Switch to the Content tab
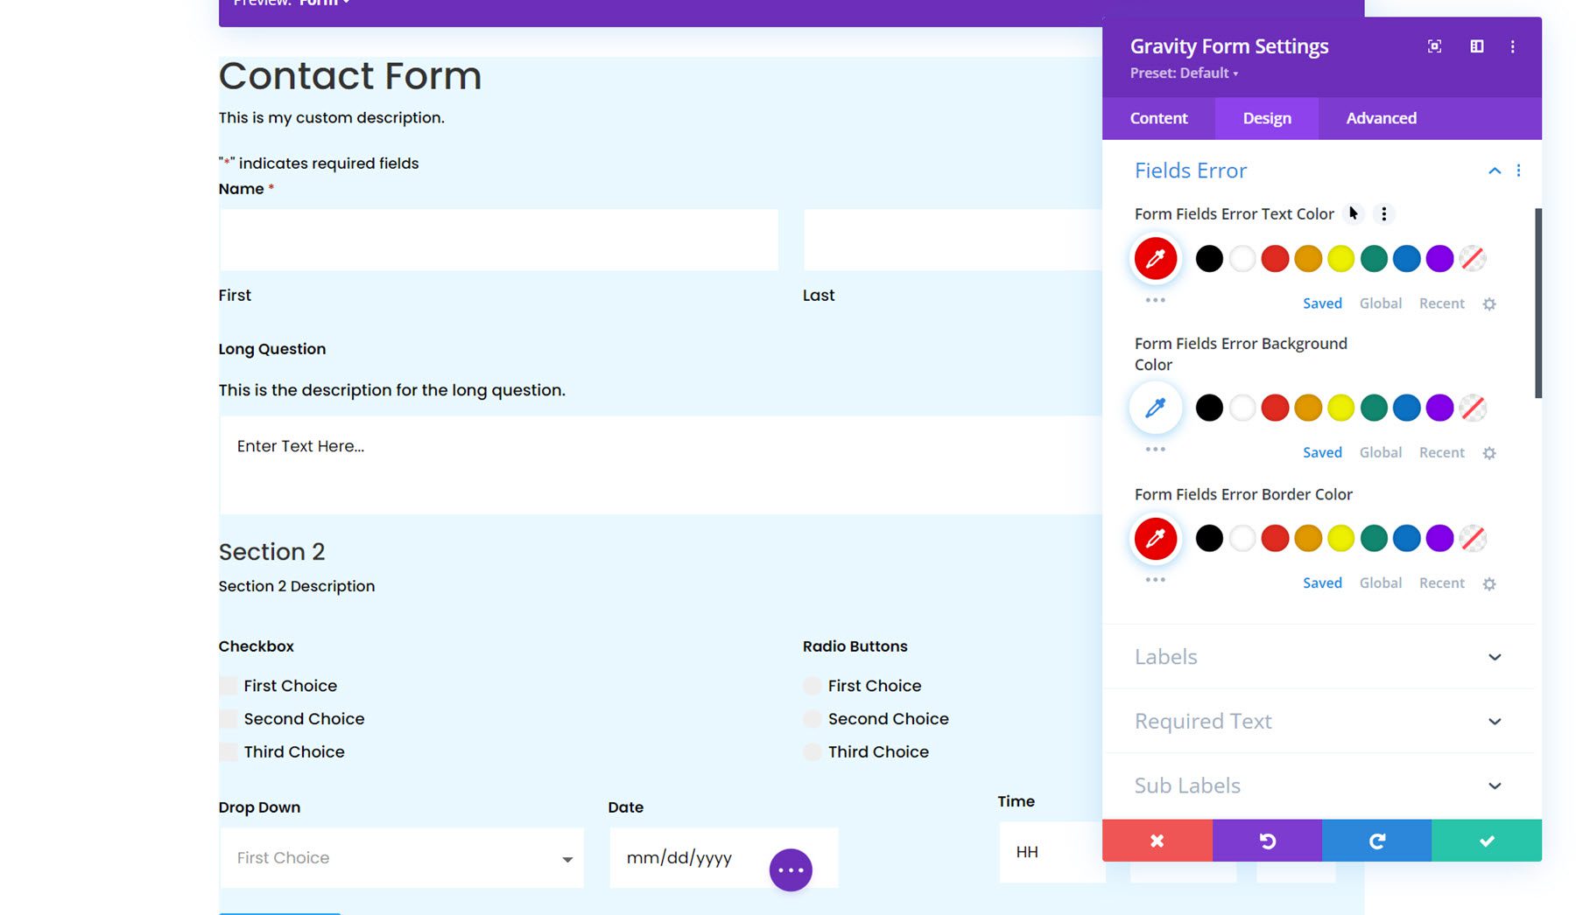 click(1158, 117)
